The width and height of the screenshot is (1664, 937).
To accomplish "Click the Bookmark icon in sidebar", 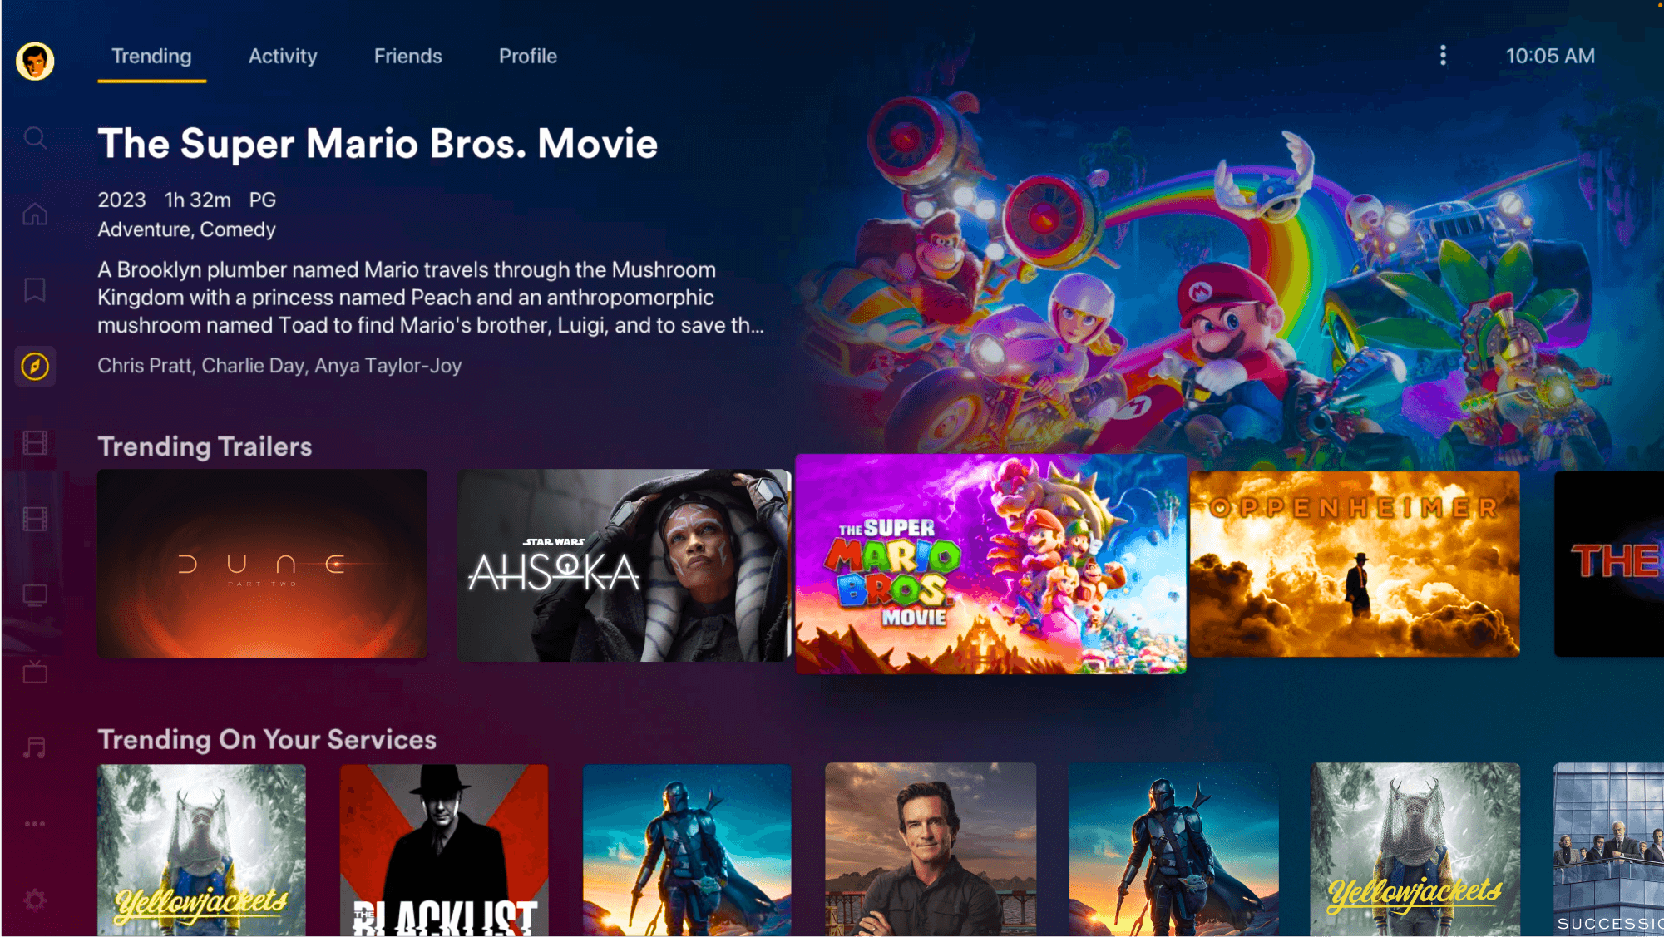I will [36, 289].
